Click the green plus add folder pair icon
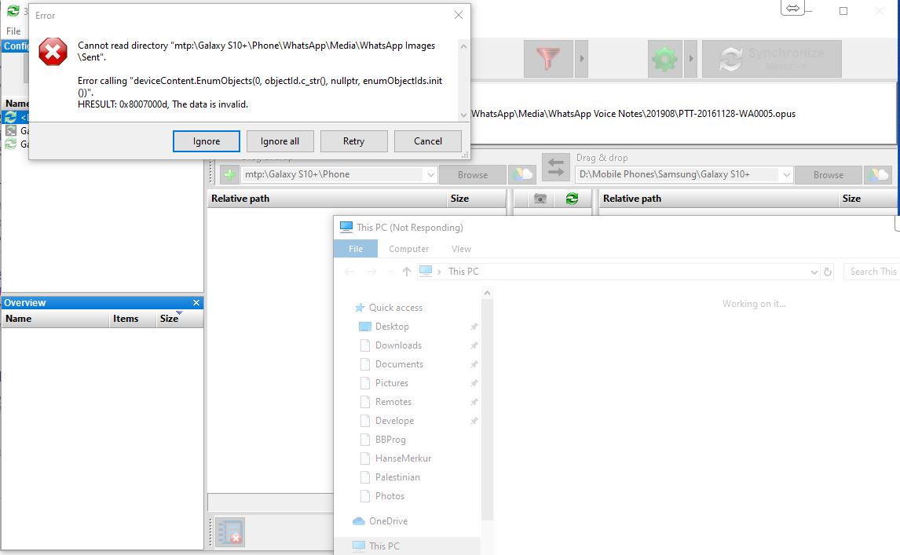The image size is (900, 555). [x=229, y=174]
